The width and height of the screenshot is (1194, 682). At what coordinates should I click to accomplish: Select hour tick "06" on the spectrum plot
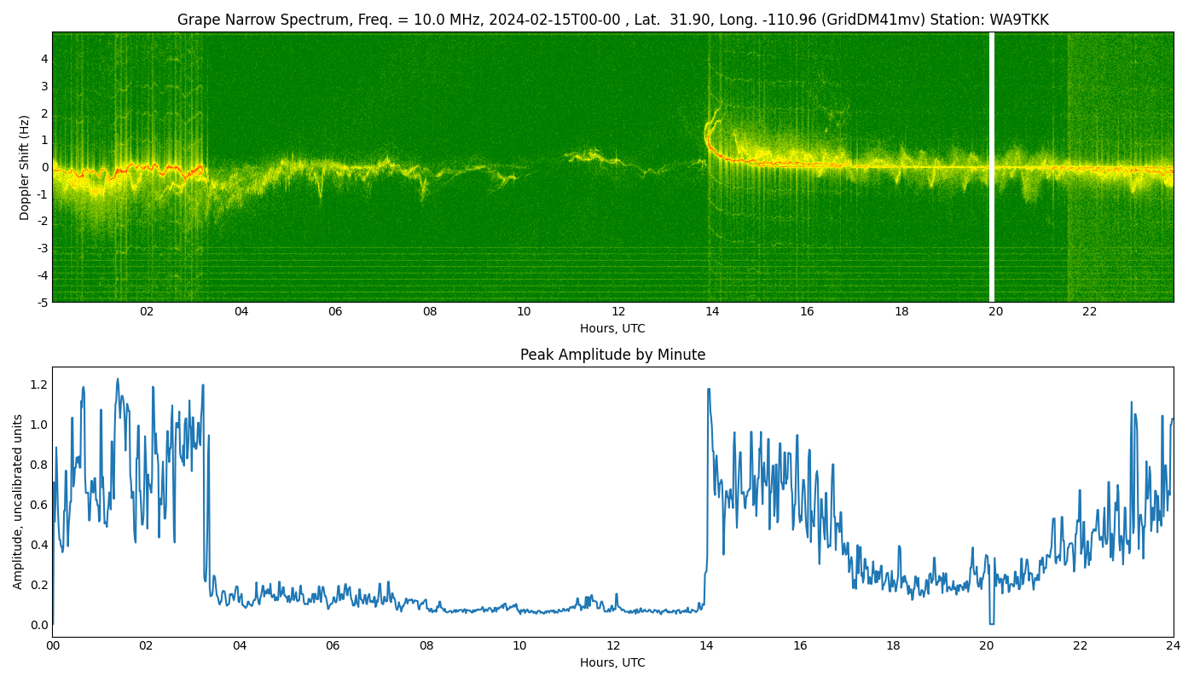[x=335, y=311]
